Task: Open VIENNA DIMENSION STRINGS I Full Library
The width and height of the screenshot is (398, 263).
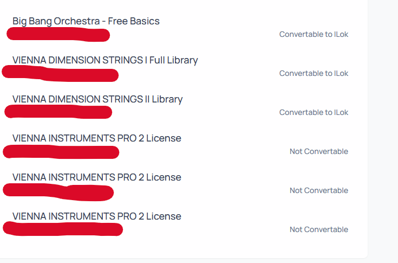Action: point(105,60)
